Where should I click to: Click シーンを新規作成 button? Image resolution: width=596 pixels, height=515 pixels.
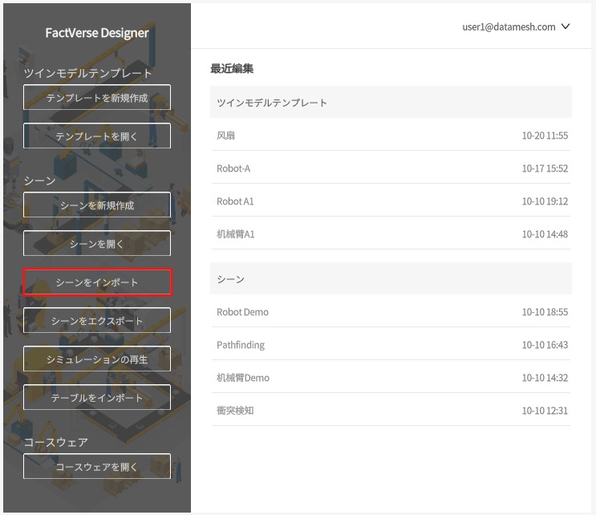pyautogui.click(x=97, y=205)
